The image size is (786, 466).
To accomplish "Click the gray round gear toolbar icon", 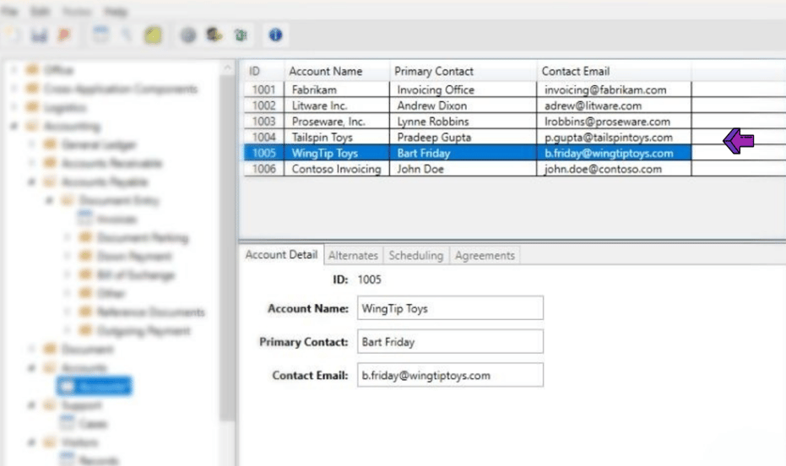I will [x=188, y=35].
